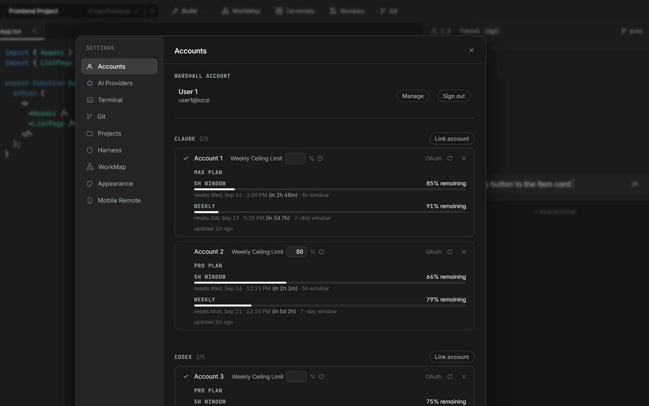Image resolution: width=649 pixels, height=406 pixels.
Task: Refresh Account 1 usage
Action: pyautogui.click(x=450, y=158)
